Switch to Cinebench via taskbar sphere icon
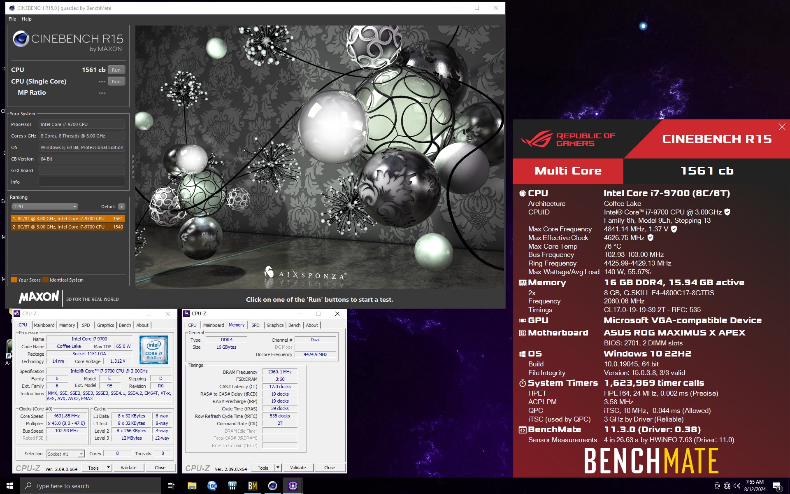Image resolution: width=790 pixels, height=494 pixels. tap(272, 486)
